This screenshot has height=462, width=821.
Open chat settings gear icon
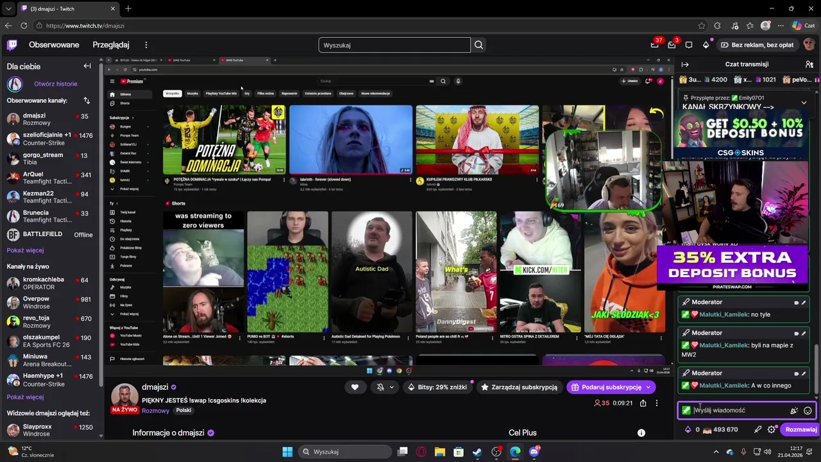tap(771, 430)
